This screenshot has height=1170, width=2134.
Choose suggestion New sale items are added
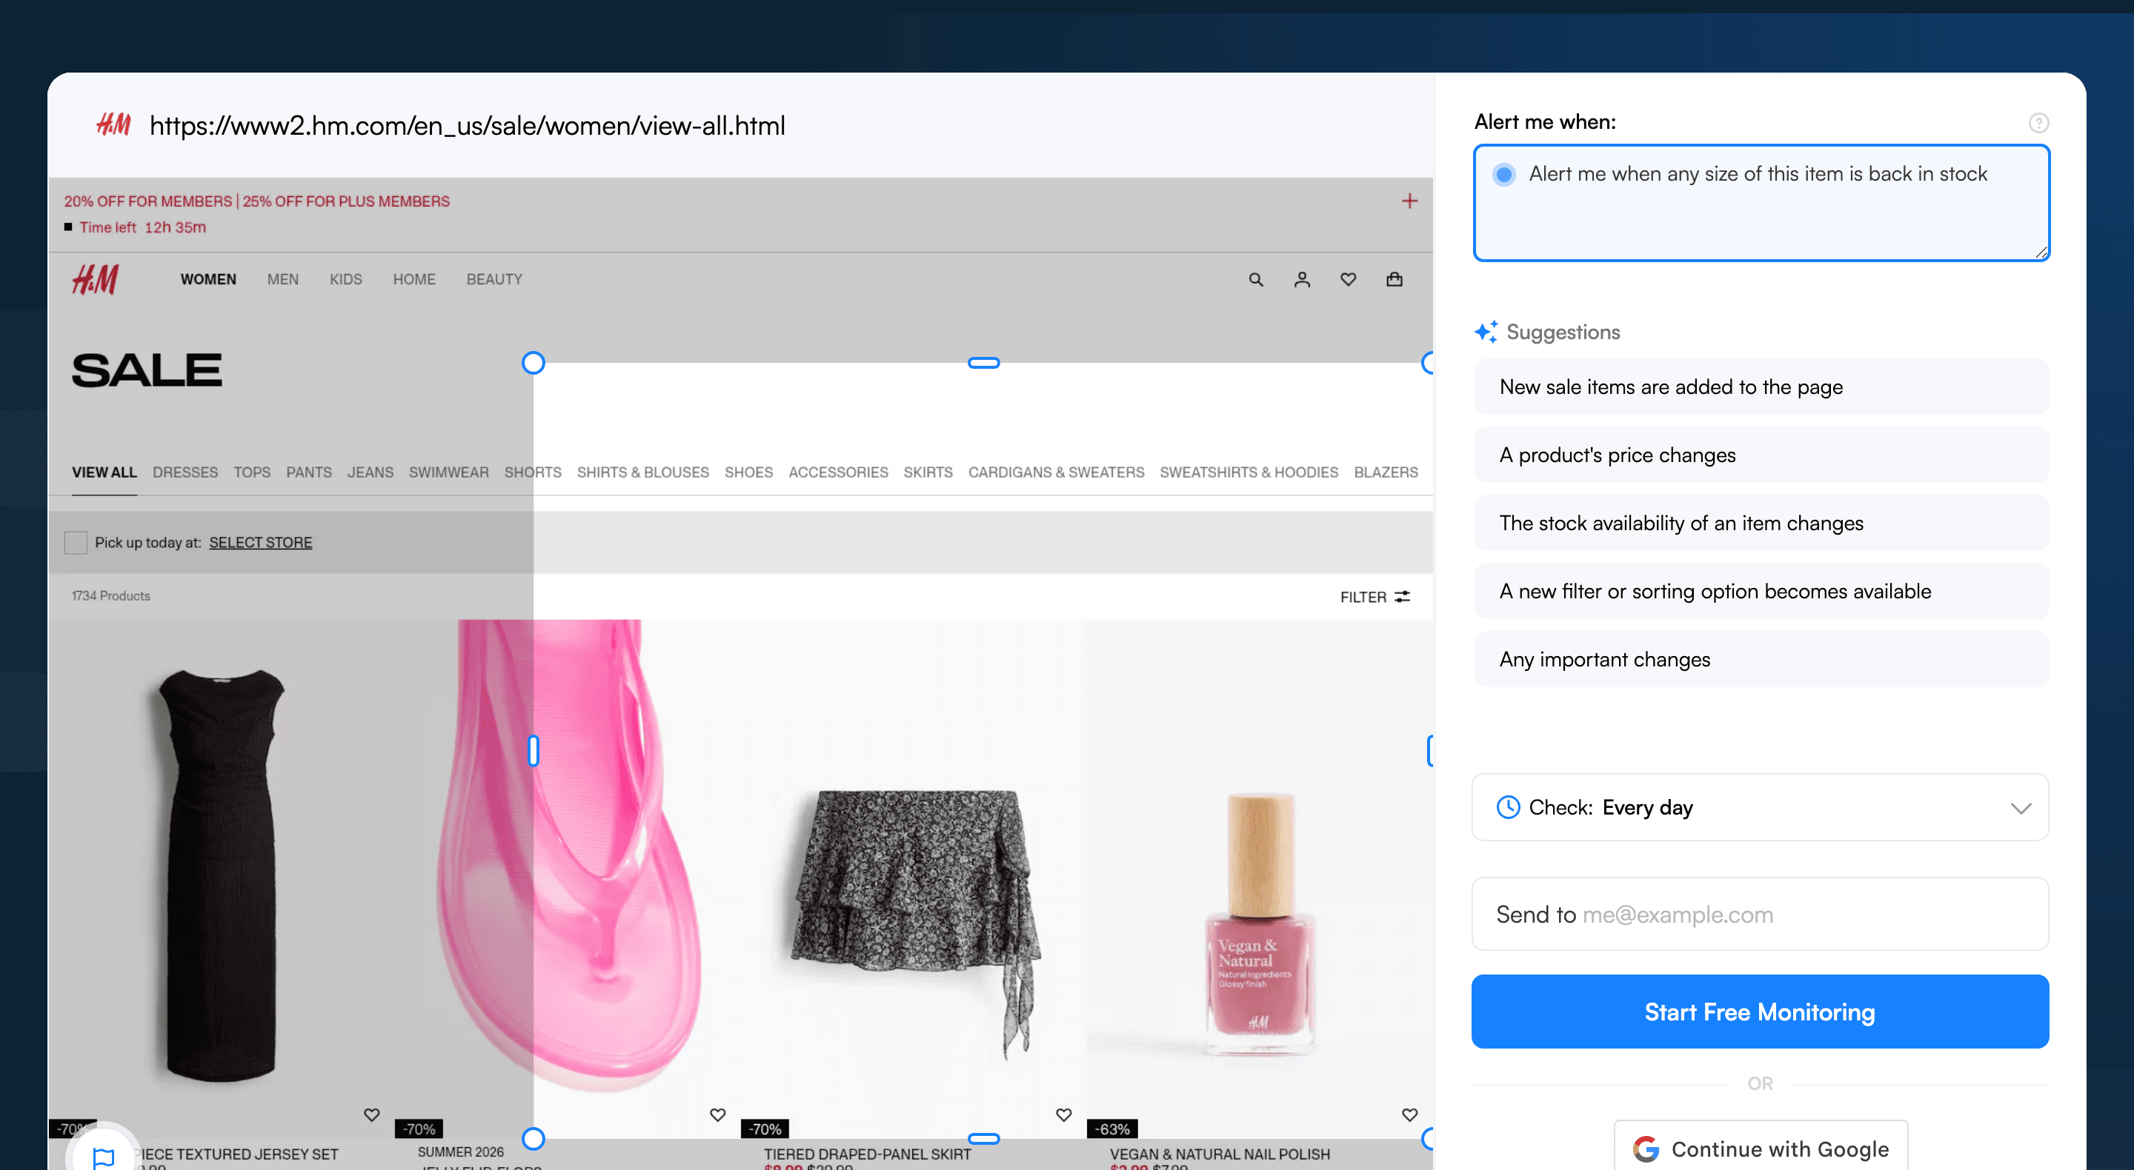click(1761, 387)
